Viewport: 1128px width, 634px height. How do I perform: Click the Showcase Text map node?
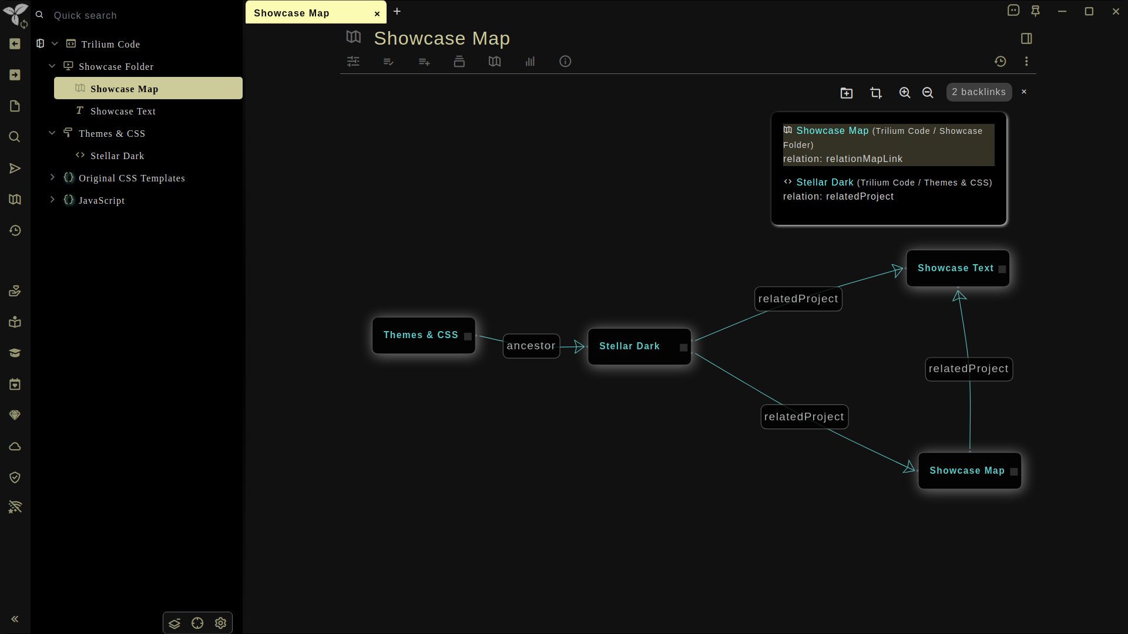[958, 269]
